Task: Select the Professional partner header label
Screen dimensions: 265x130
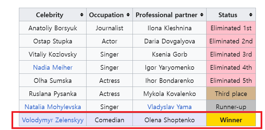Action: (166, 15)
